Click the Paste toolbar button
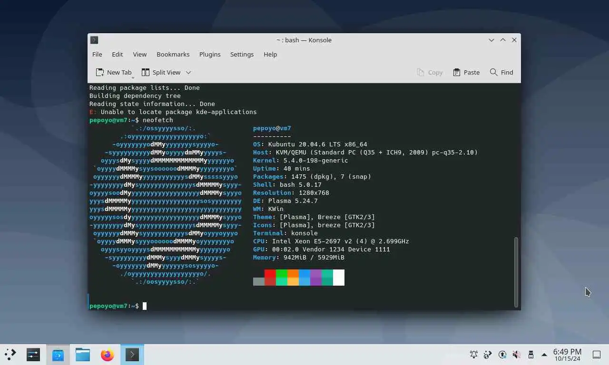This screenshot has height=365, width=609. pos(466,72)
